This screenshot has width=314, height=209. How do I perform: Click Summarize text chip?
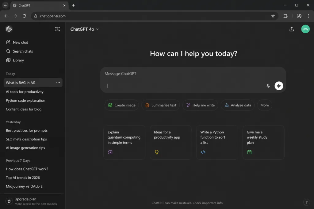pyautogui.click(x=161, y=105)
